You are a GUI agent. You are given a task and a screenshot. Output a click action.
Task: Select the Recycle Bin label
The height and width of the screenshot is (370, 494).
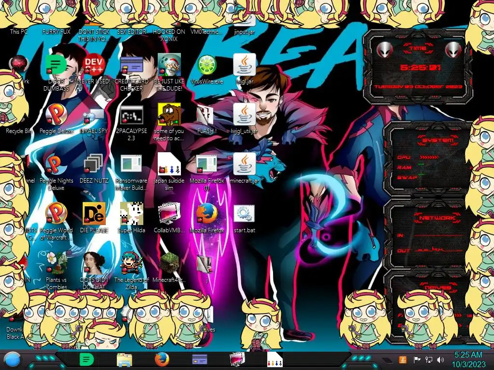(x=19, y=131)
